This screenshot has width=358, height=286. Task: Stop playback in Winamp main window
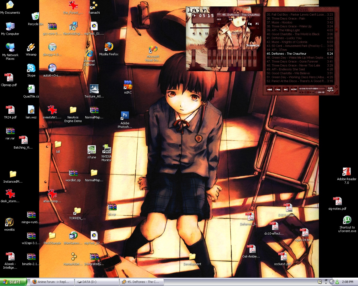pos(213,34)
